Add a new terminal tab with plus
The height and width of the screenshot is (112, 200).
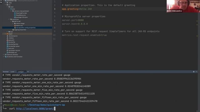[28, 72]
